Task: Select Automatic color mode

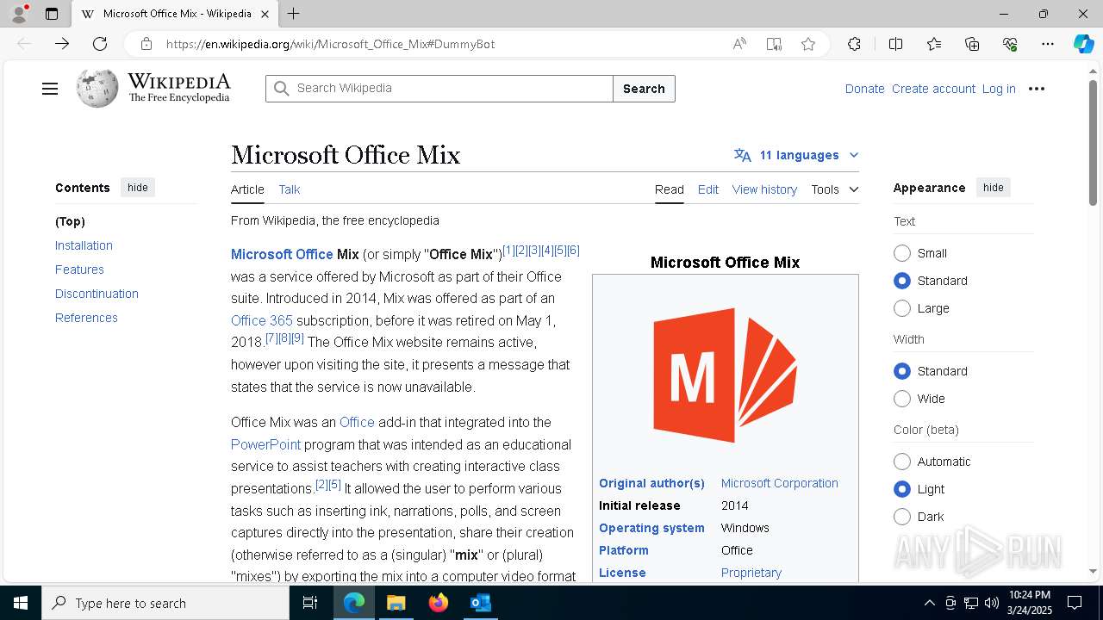Action: 902,462
